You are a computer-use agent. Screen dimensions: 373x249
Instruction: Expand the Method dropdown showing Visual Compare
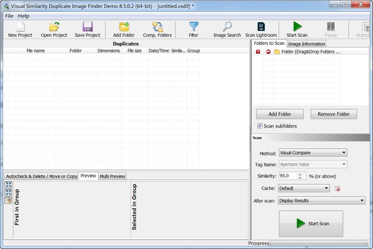click(x=313, y=153)
